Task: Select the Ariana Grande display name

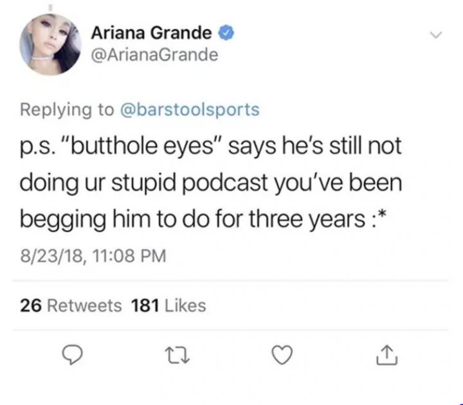Action: (x=152, y=33)
